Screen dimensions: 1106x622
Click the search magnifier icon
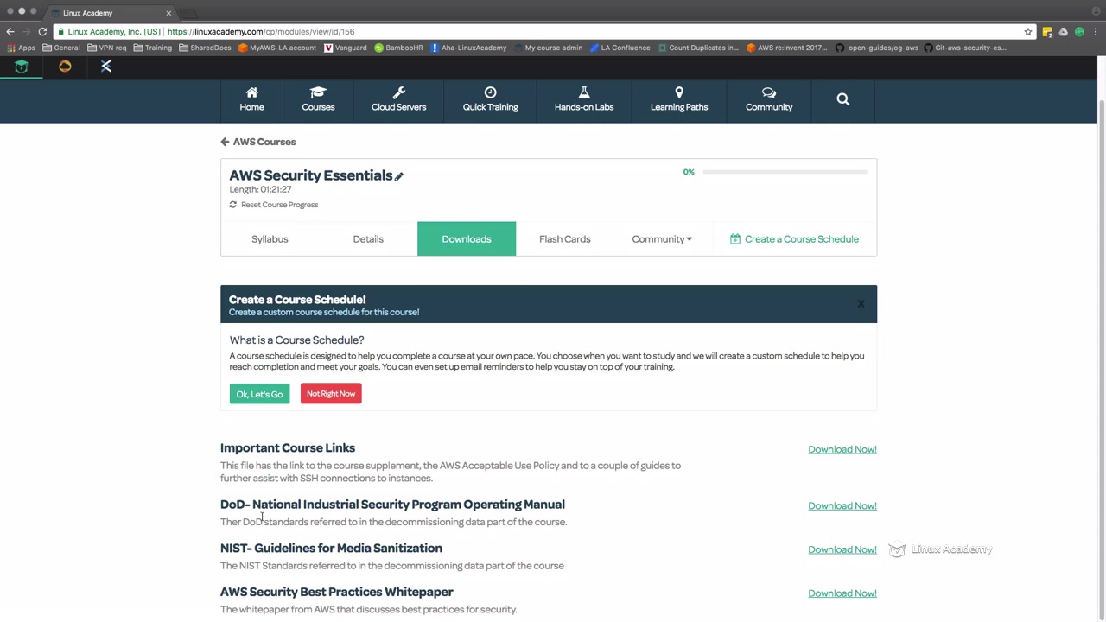tap(843, 99)
